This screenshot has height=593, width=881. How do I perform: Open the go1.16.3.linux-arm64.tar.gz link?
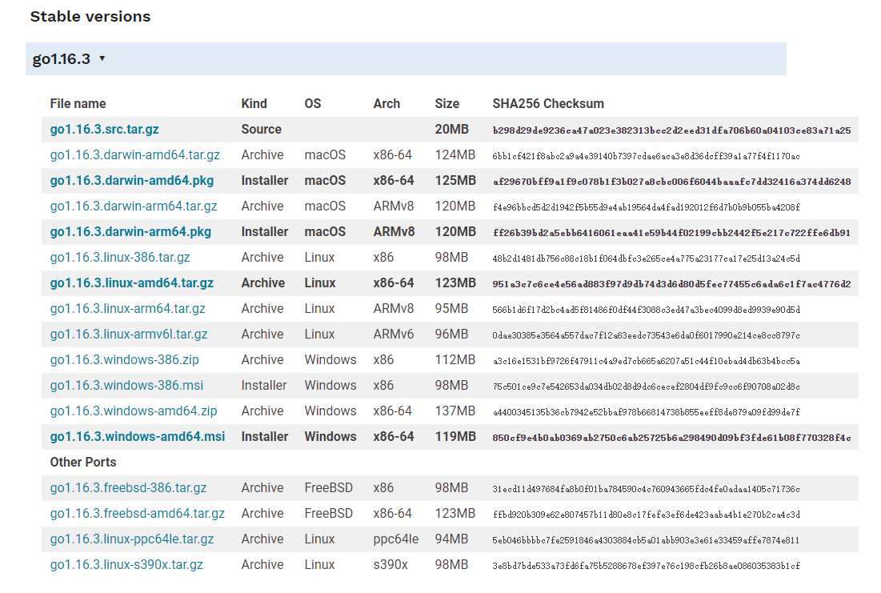127,309
